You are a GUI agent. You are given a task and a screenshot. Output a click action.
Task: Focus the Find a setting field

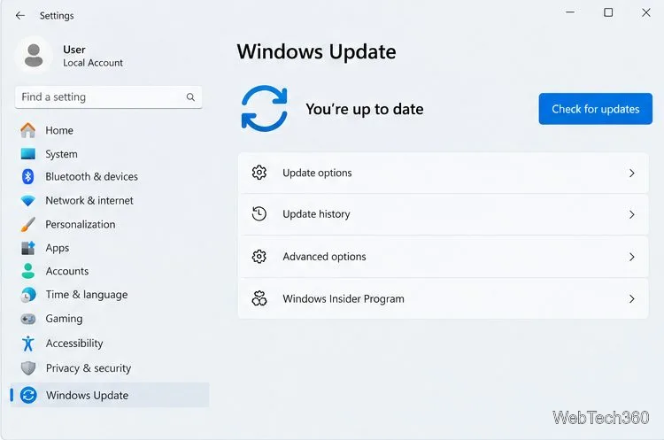(108, 97)
